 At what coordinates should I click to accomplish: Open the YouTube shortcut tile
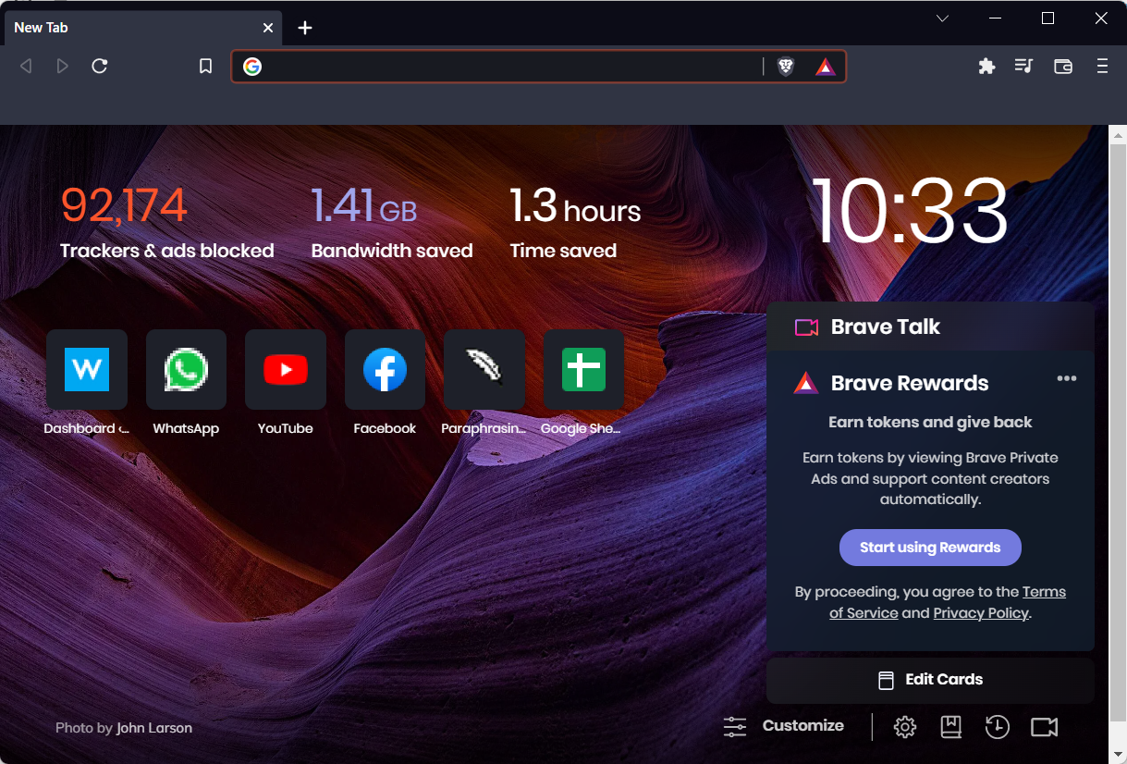tap(286, 370)
